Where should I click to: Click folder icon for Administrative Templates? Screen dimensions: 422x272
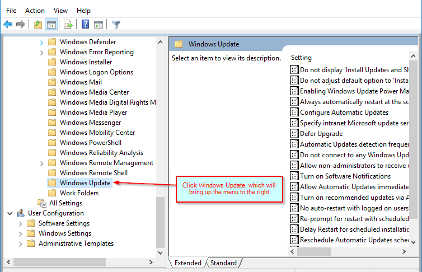coord(31,243)
